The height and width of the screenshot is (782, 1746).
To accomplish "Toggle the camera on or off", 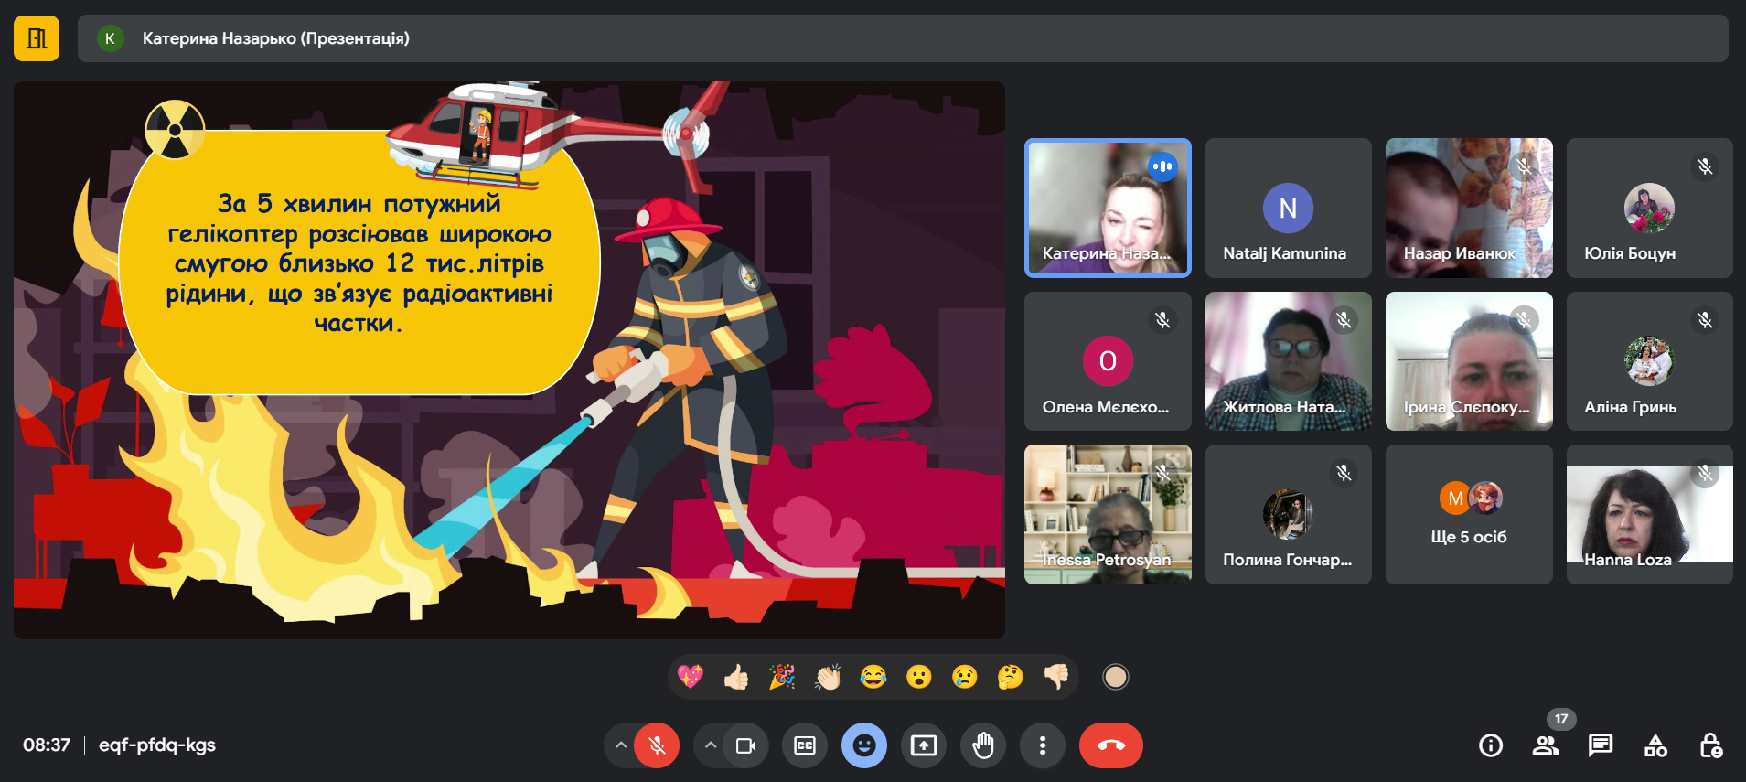I will pos(745,745).
